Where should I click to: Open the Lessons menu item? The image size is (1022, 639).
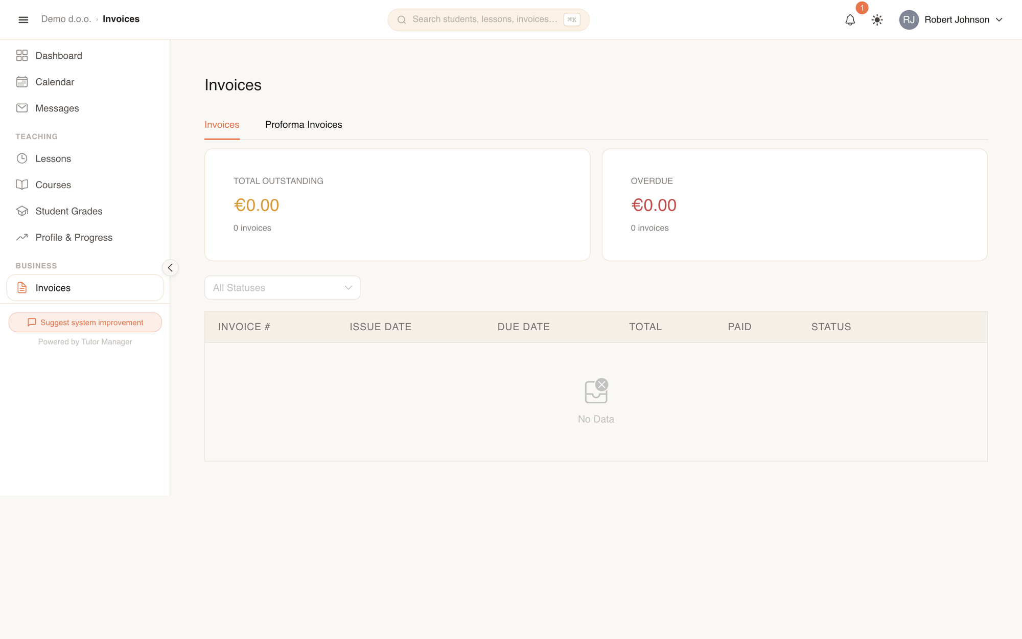click(x=85, y=158)
